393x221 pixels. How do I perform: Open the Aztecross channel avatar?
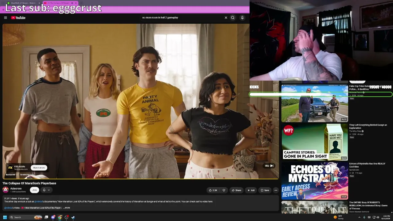click(x=6, y=190)
